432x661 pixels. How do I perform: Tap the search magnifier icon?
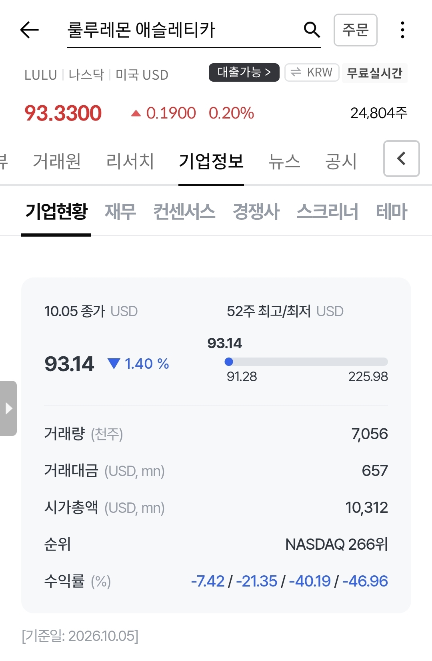point(312,30)
